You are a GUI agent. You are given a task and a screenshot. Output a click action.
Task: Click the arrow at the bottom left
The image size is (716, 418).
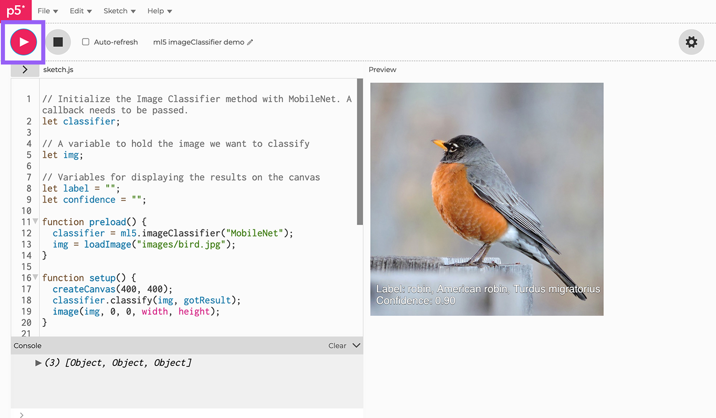click(21, 414)
